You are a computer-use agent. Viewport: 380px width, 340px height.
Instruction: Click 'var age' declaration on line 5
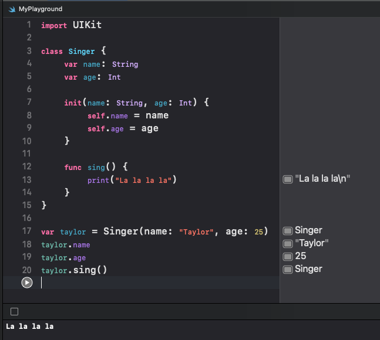click(x=80, y=77)
